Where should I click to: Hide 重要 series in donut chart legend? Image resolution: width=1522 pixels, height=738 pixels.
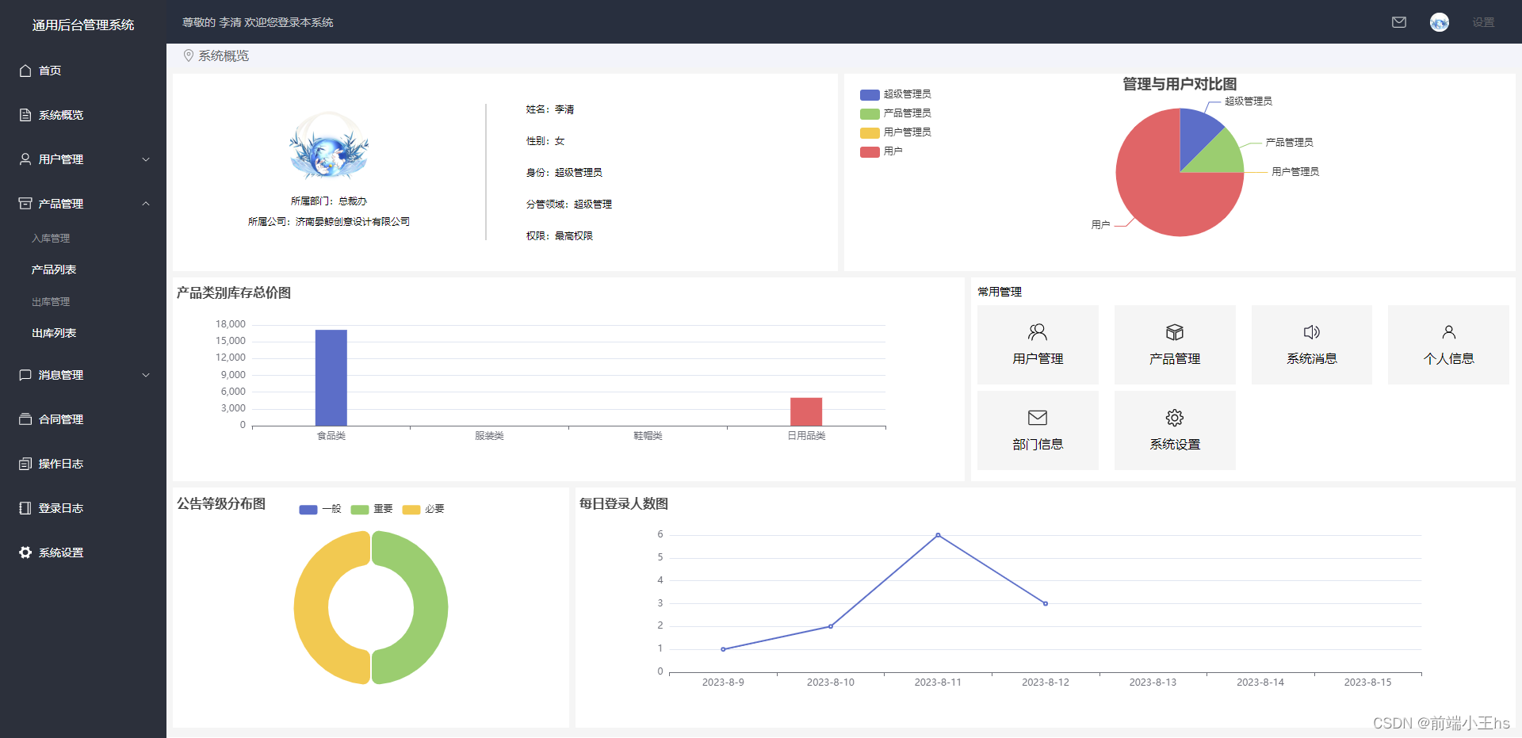[371, 510]
